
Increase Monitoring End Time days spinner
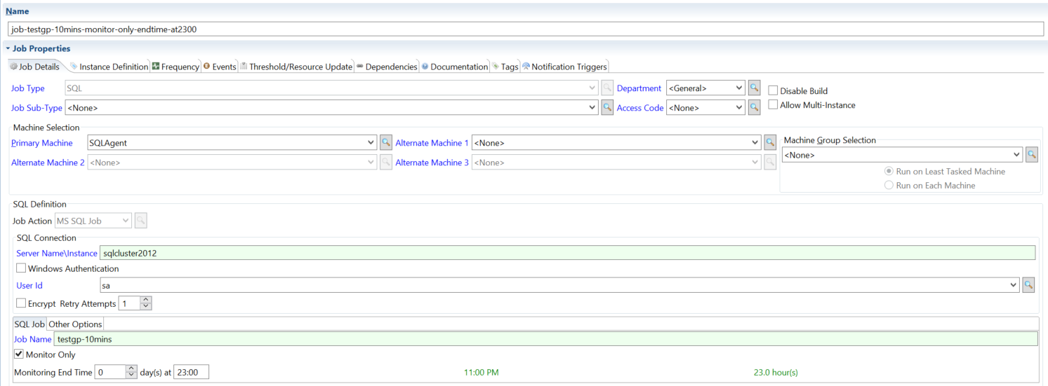[x=131, y=368]
